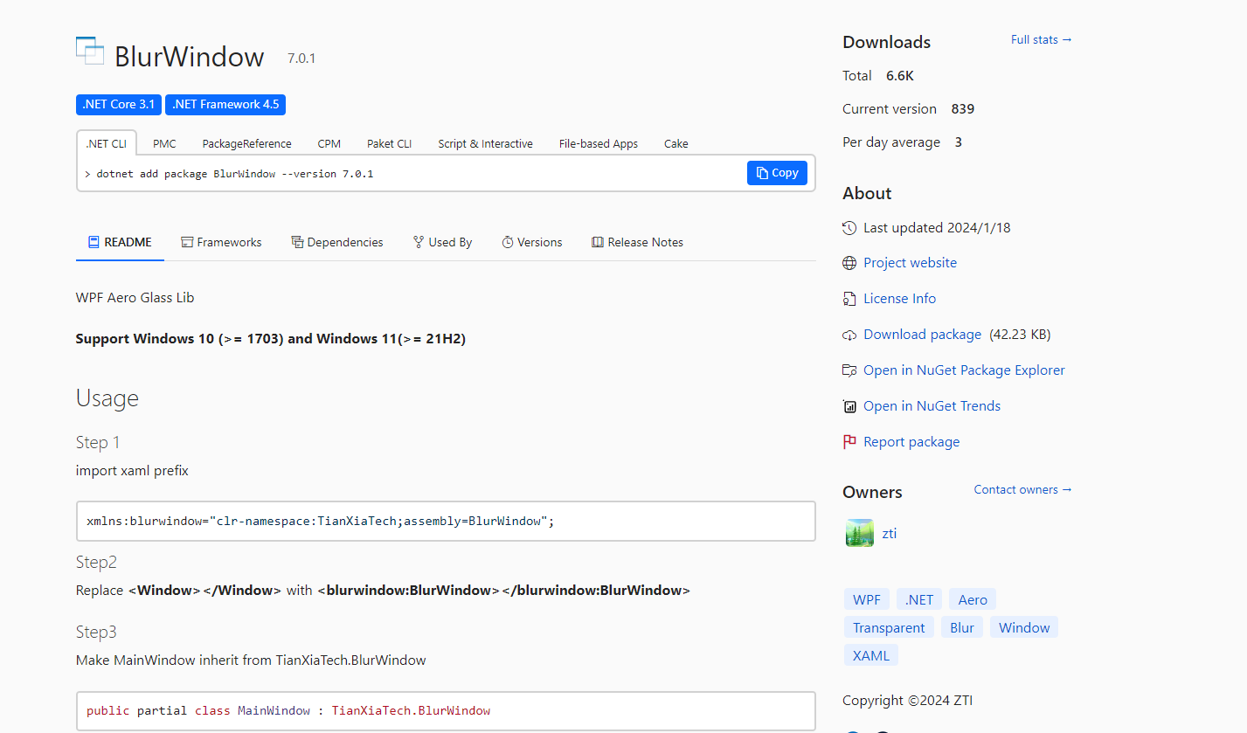The height and width of the screenshot is (733, 1247).
Task: Click the Support Windows 10 requirement line
Action: [x=271, y=339]
